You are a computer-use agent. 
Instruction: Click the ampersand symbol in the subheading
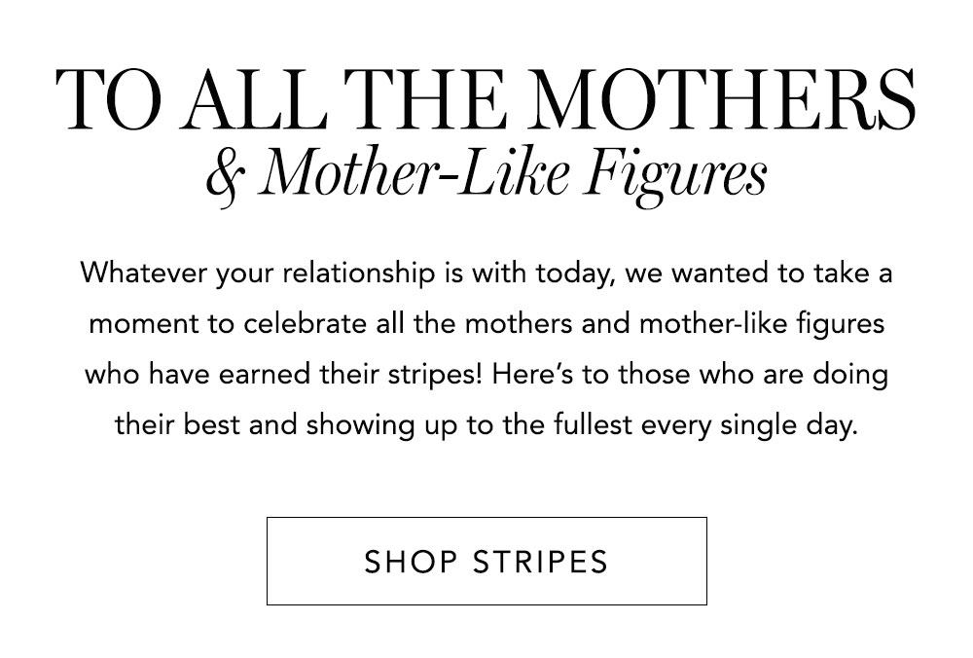[227, 177]
